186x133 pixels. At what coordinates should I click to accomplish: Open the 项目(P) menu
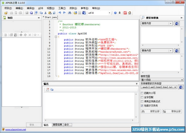click(x=8, y=8)
